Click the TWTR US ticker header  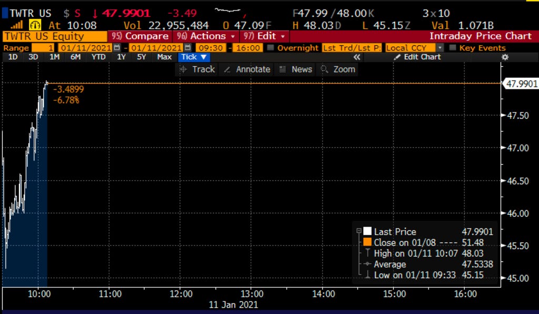click(x=30, y=13)
